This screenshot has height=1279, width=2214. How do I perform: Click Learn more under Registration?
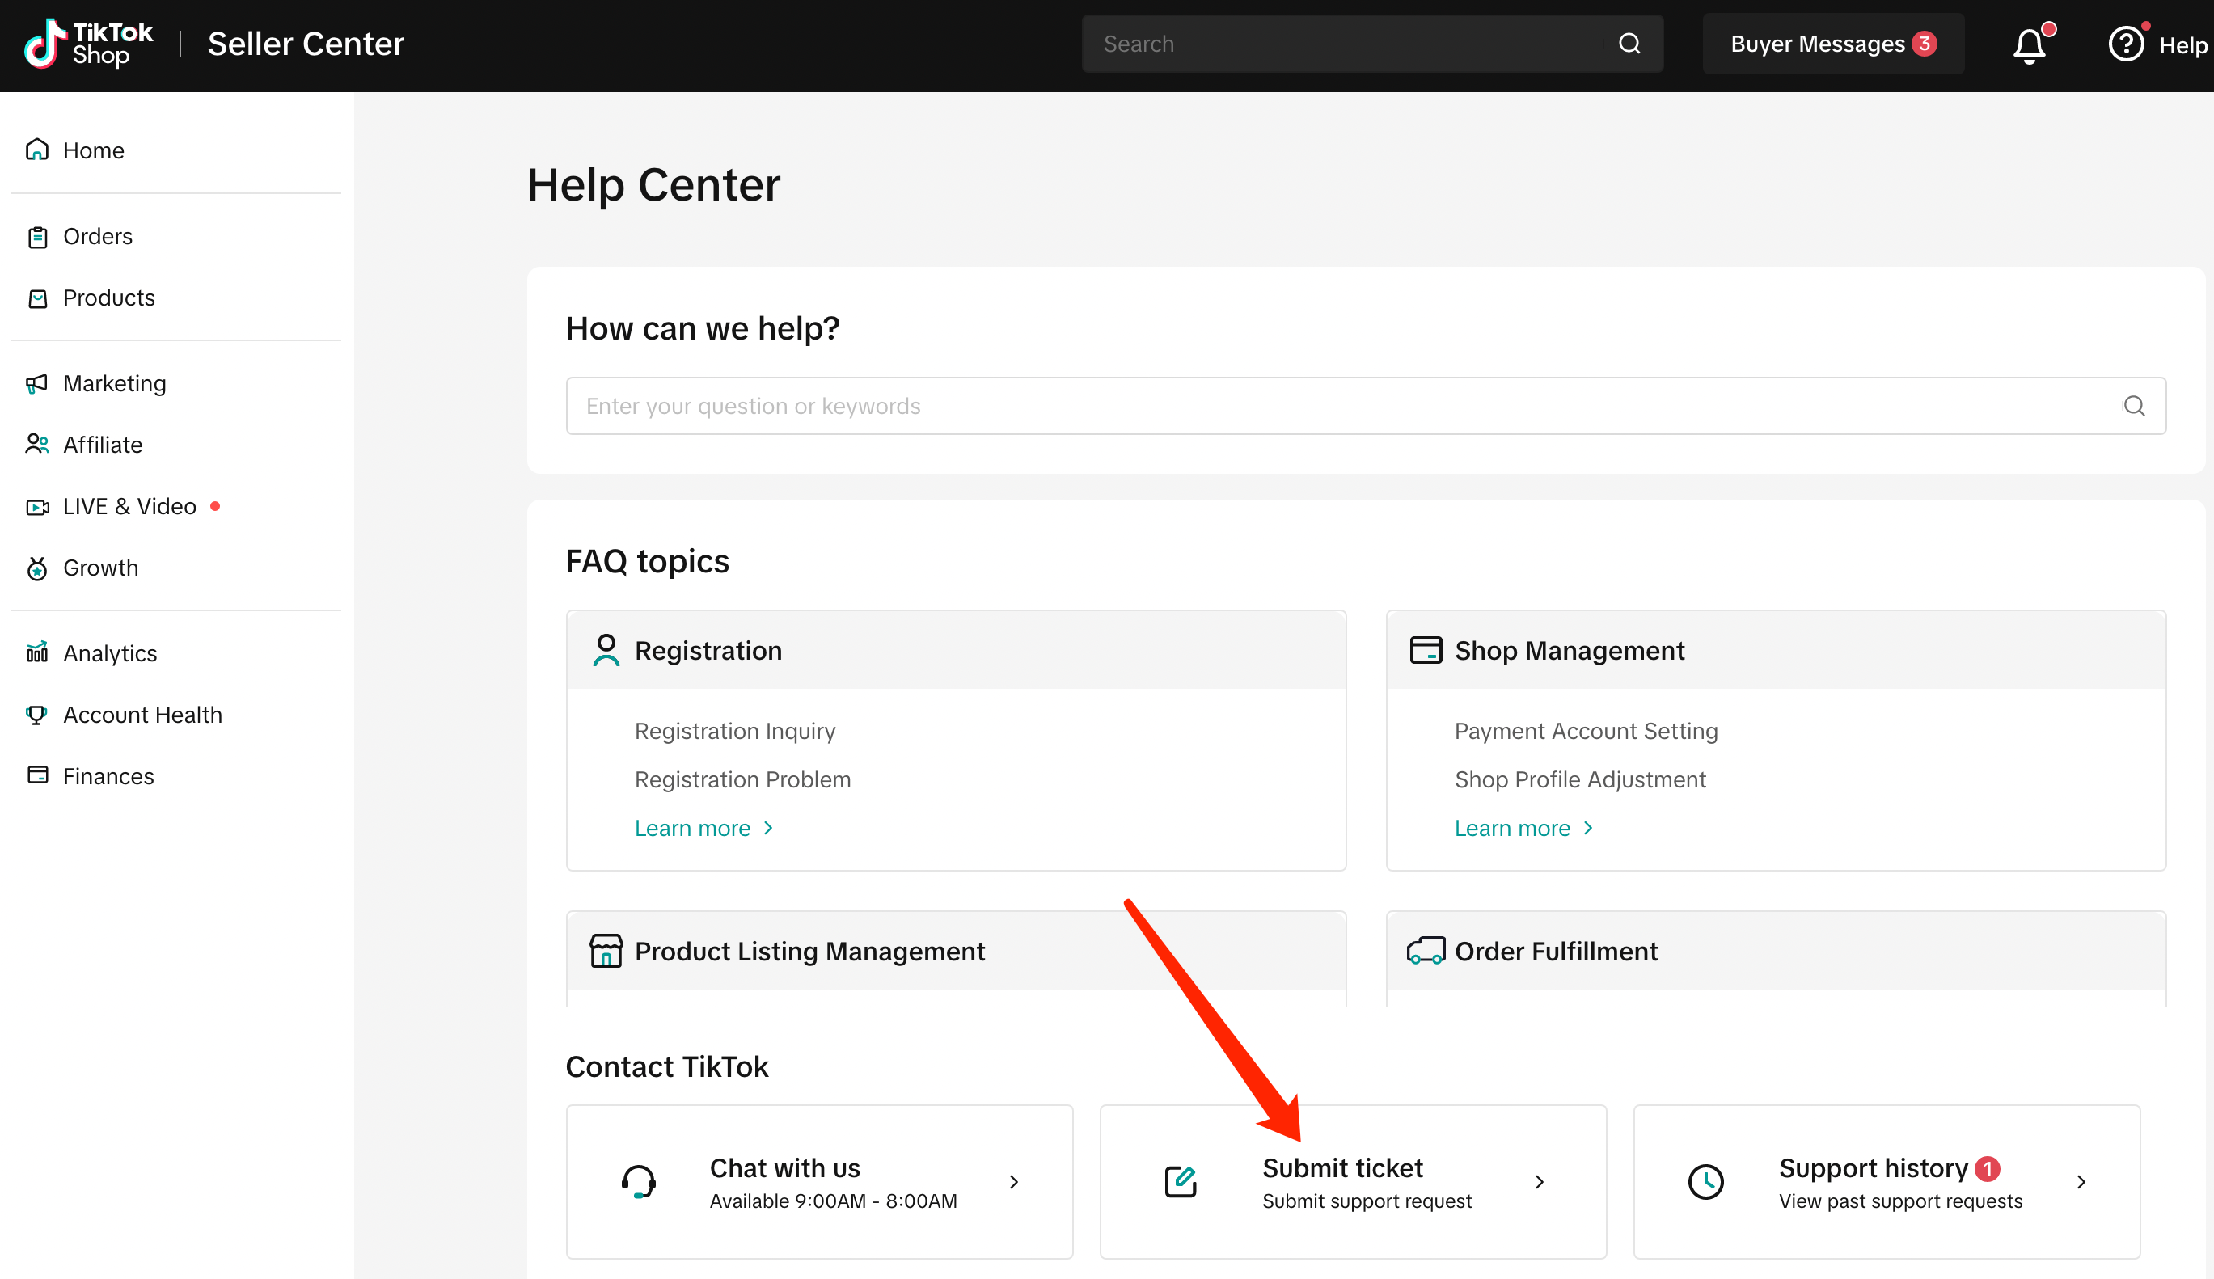tap(703, 829)
